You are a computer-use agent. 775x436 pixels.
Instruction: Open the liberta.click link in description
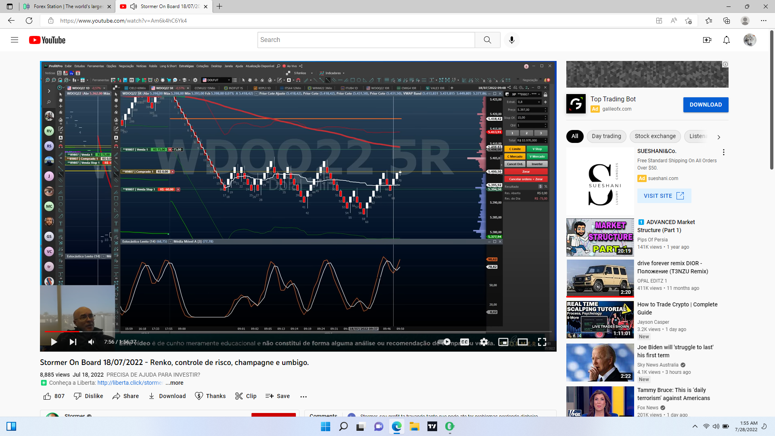click(130, 383)
